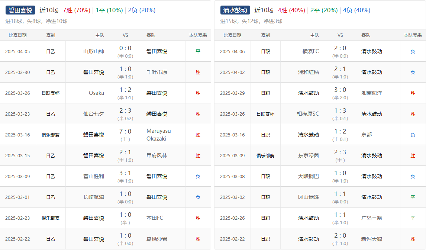This screenshot has height=251, width=426.
Task: Open the 本田FC team link
Action: [x=155, y=218]
